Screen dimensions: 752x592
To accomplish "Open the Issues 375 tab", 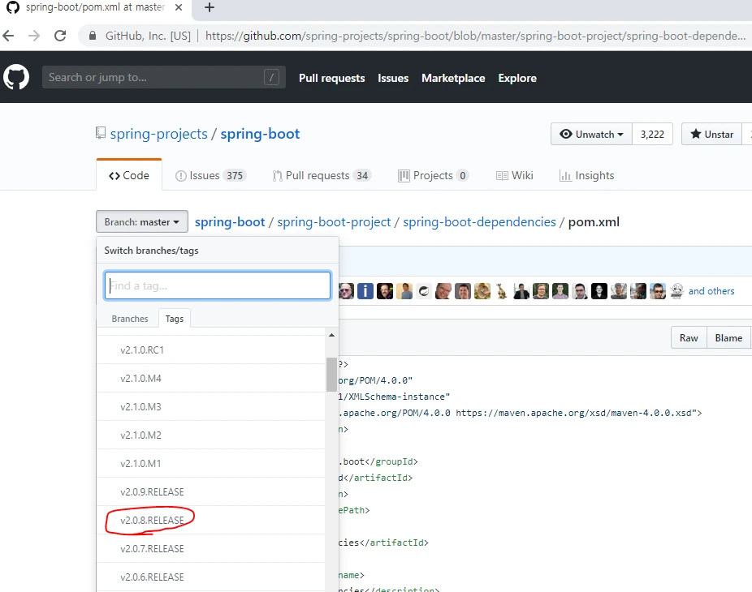I will (210, 175).
